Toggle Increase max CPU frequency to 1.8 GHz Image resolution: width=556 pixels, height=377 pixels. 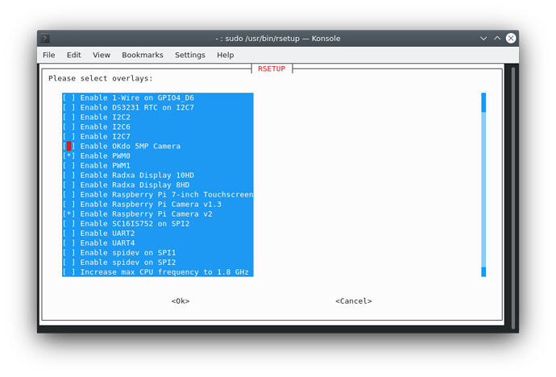click(68, 272)
